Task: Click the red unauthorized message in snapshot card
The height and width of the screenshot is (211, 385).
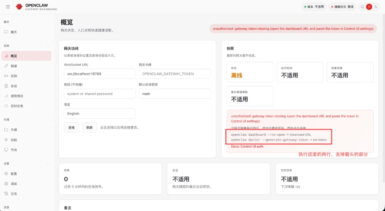Action: [295, 119]
